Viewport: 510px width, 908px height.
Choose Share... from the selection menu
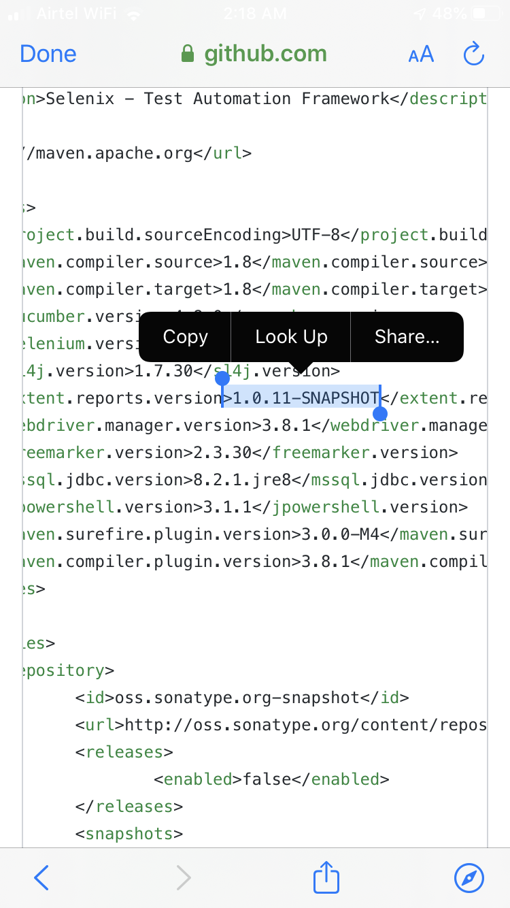tap(407, 336)
